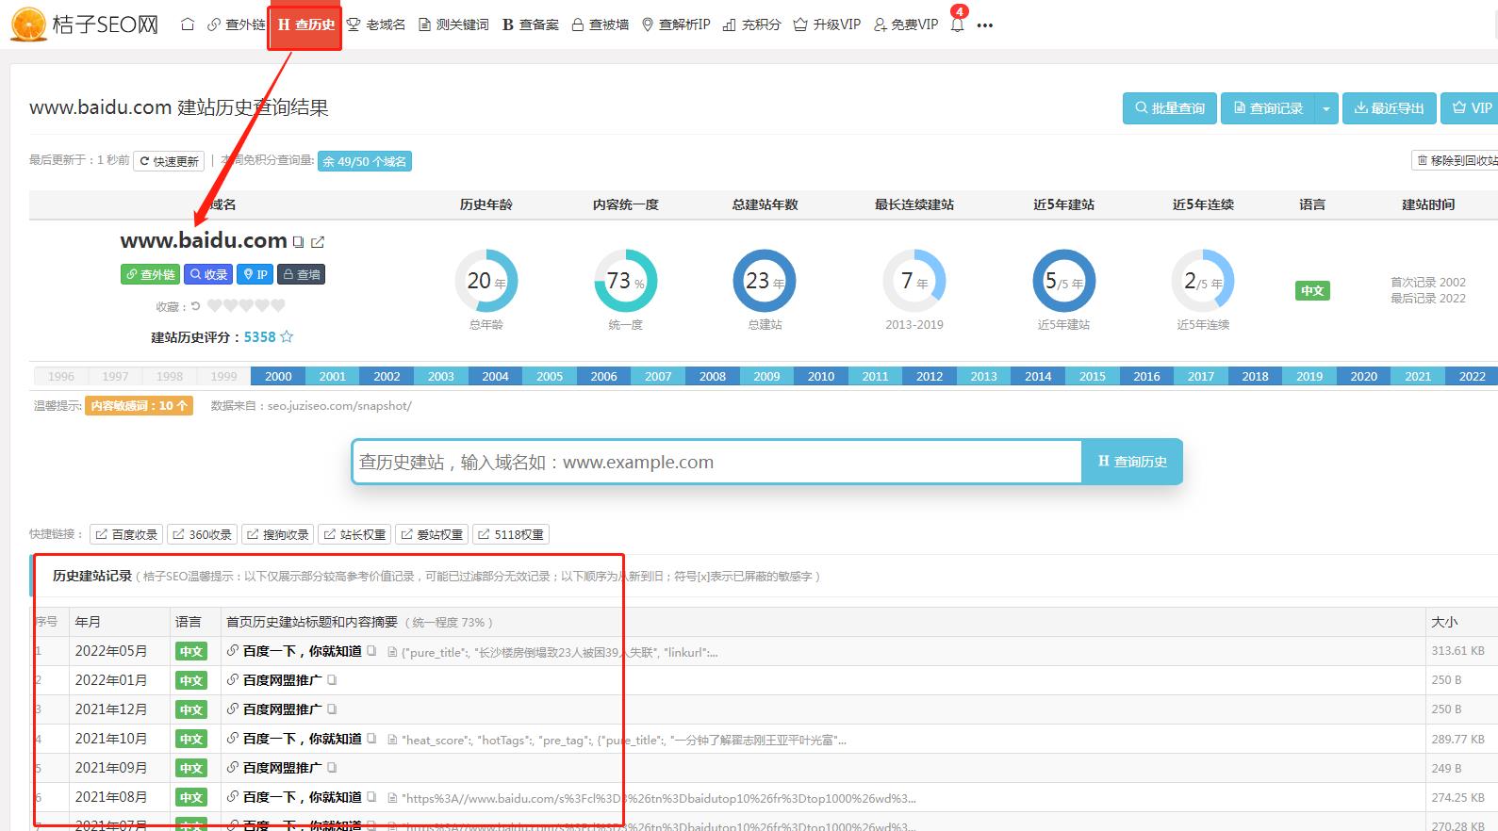Image resolution: width=1498 pixels, height=831 pixels.
Task: Click the 年月 column header
Action: pyautogui.click(x=88, y=622)
